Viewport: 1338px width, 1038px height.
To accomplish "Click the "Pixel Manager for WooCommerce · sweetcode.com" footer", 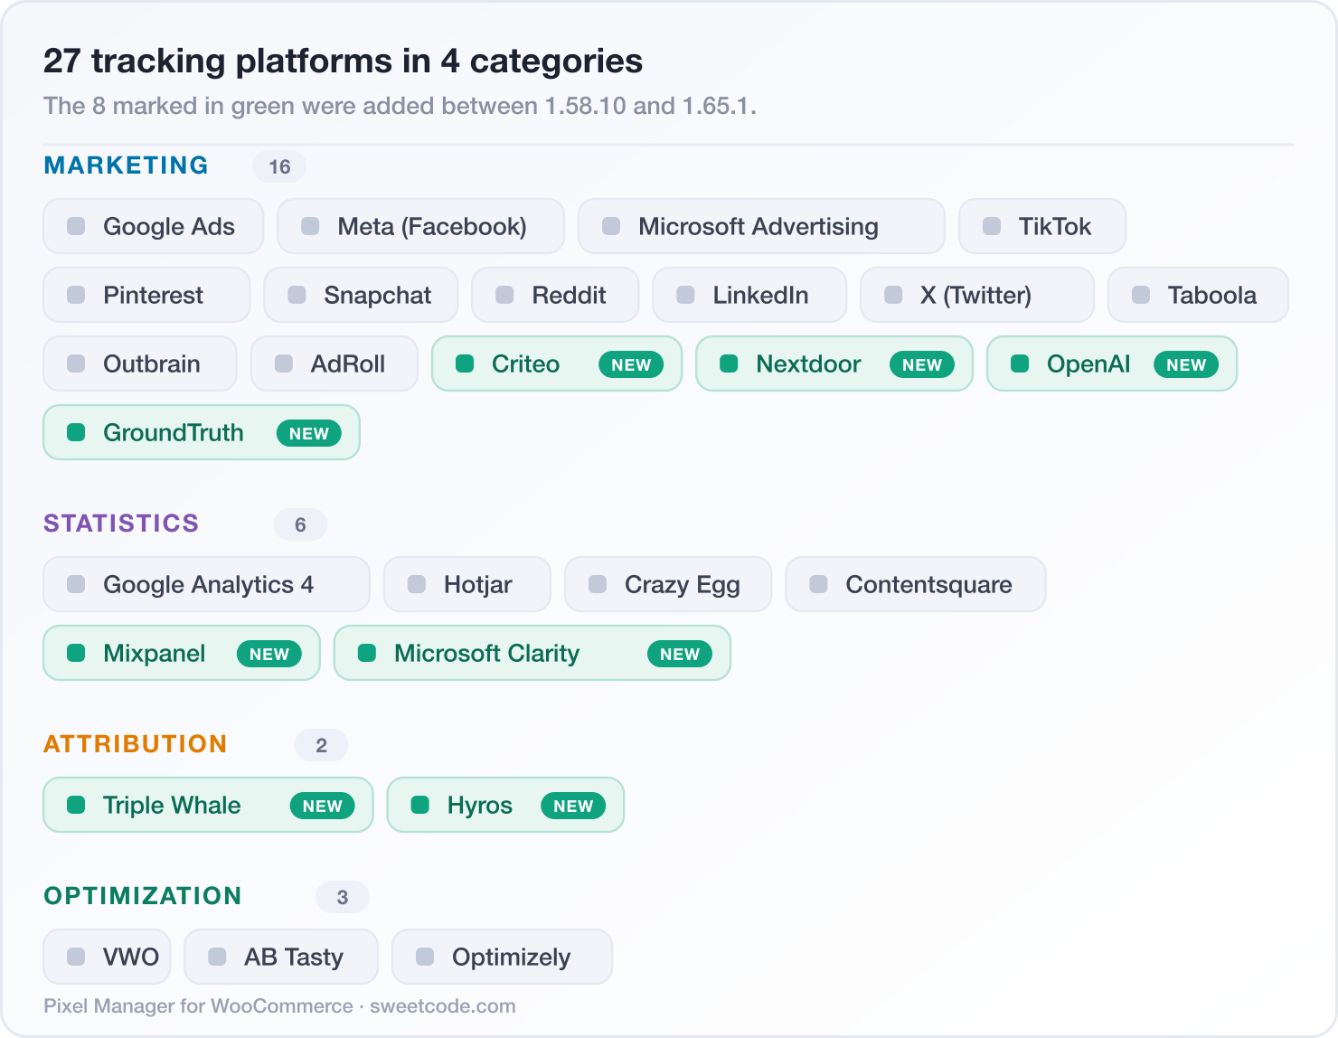I will 280,1006.
